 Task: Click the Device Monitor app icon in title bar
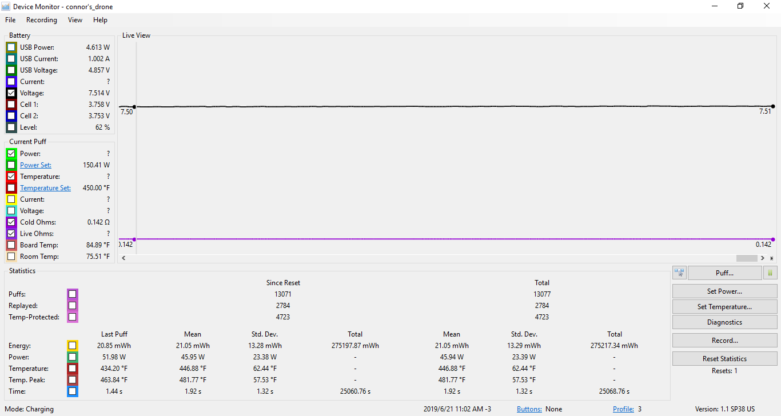6,6
